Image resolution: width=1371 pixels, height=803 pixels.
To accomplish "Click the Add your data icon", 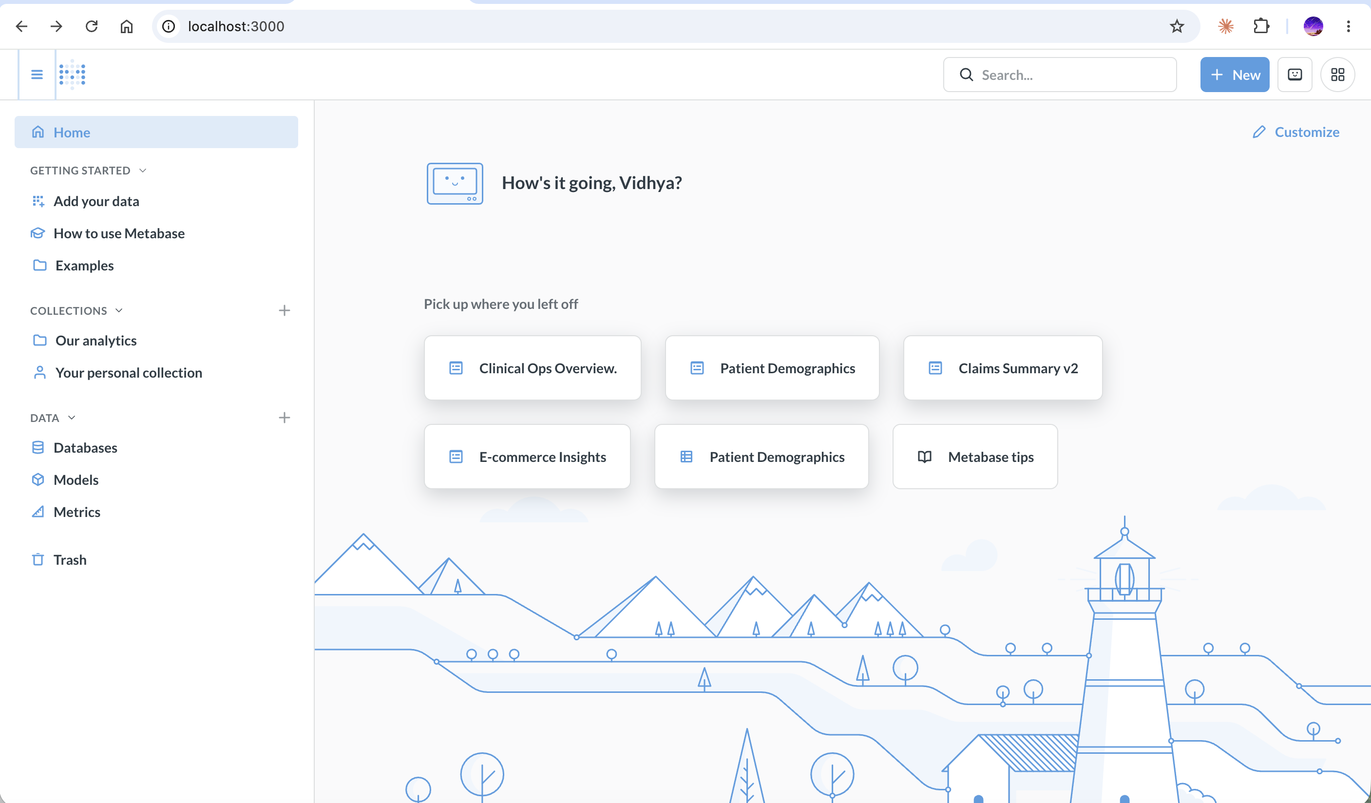I will (x=38, y=201).
